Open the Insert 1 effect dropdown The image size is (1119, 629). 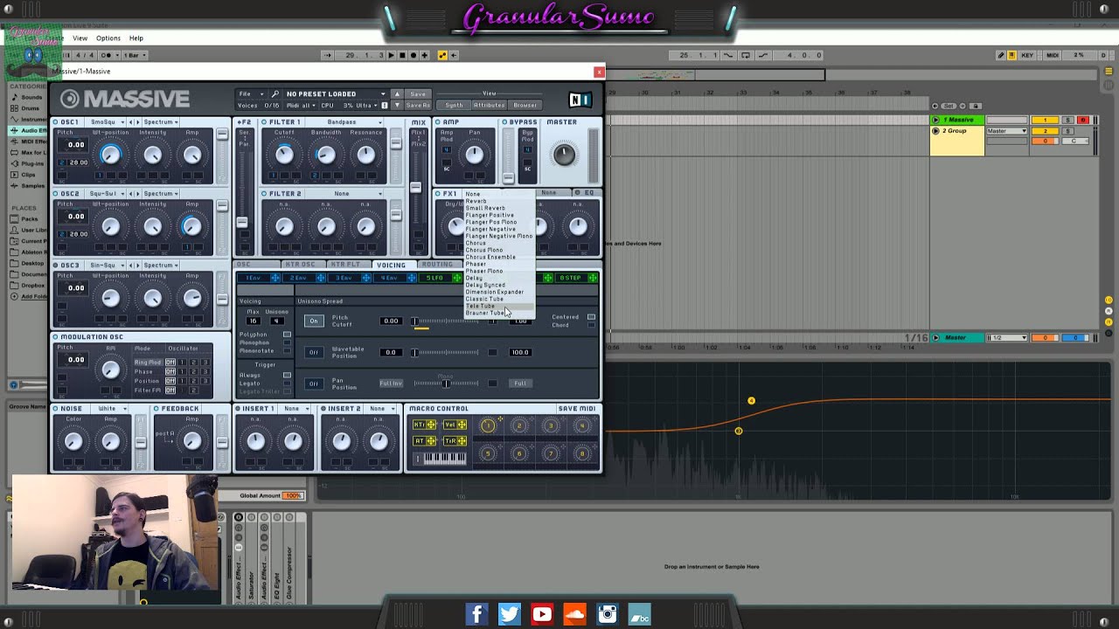point(295,408)
